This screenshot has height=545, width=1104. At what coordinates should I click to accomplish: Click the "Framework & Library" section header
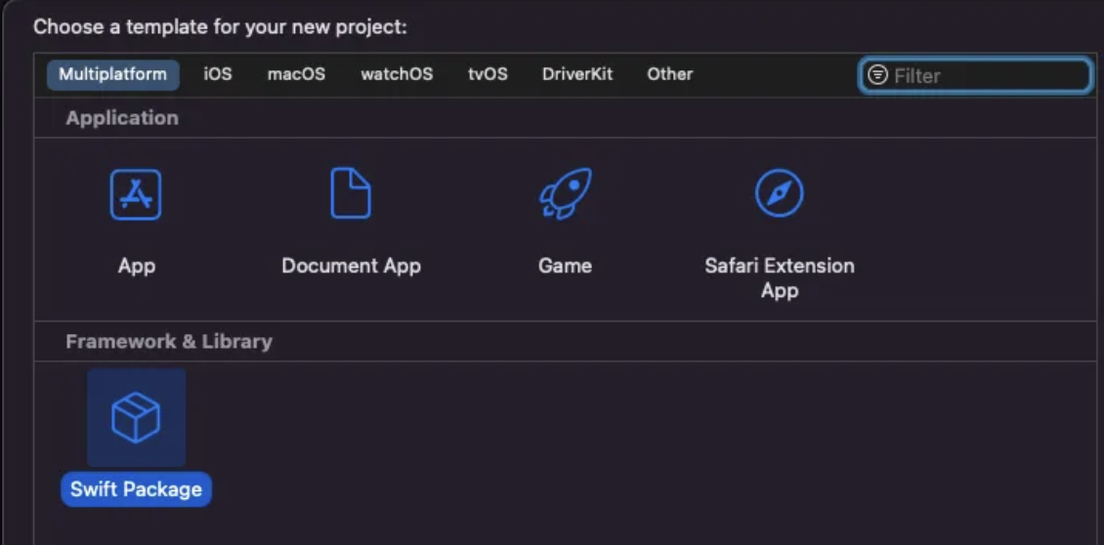tap(168, 342)
